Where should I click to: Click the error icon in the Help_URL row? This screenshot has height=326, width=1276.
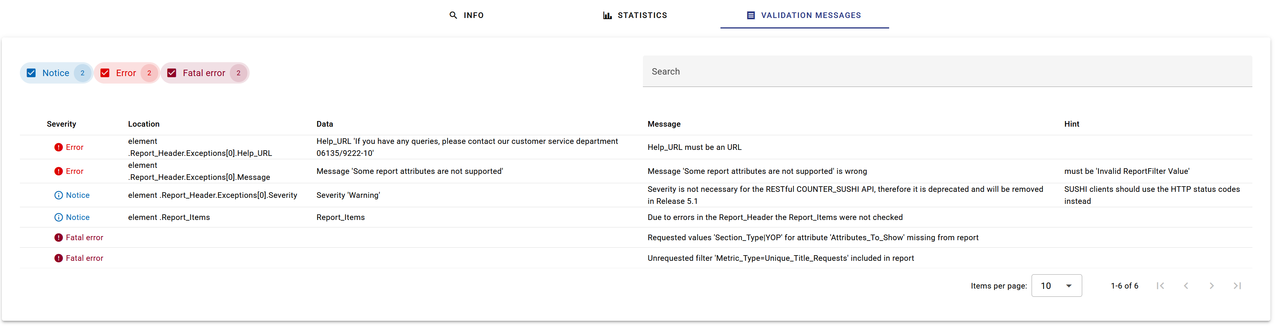pyautogui.click(x=58, y=147)
